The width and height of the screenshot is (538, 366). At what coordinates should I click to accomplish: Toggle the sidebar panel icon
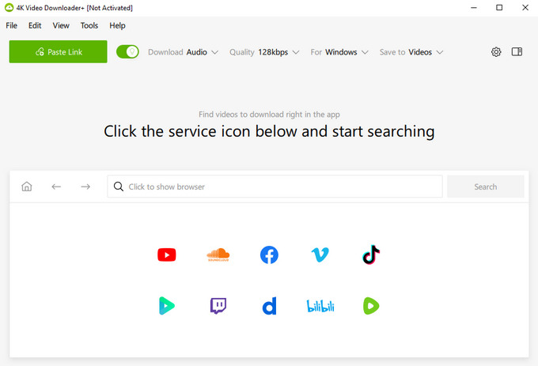[x=517, y=51]
